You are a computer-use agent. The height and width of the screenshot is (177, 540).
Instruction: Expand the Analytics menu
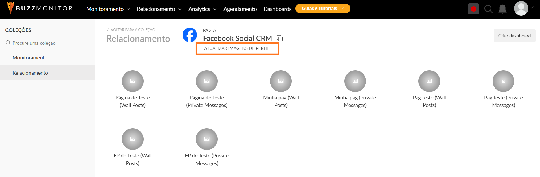[202, 9]
